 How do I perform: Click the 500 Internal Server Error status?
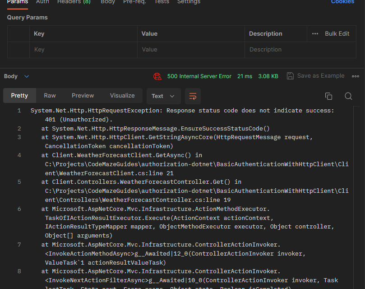199,76
